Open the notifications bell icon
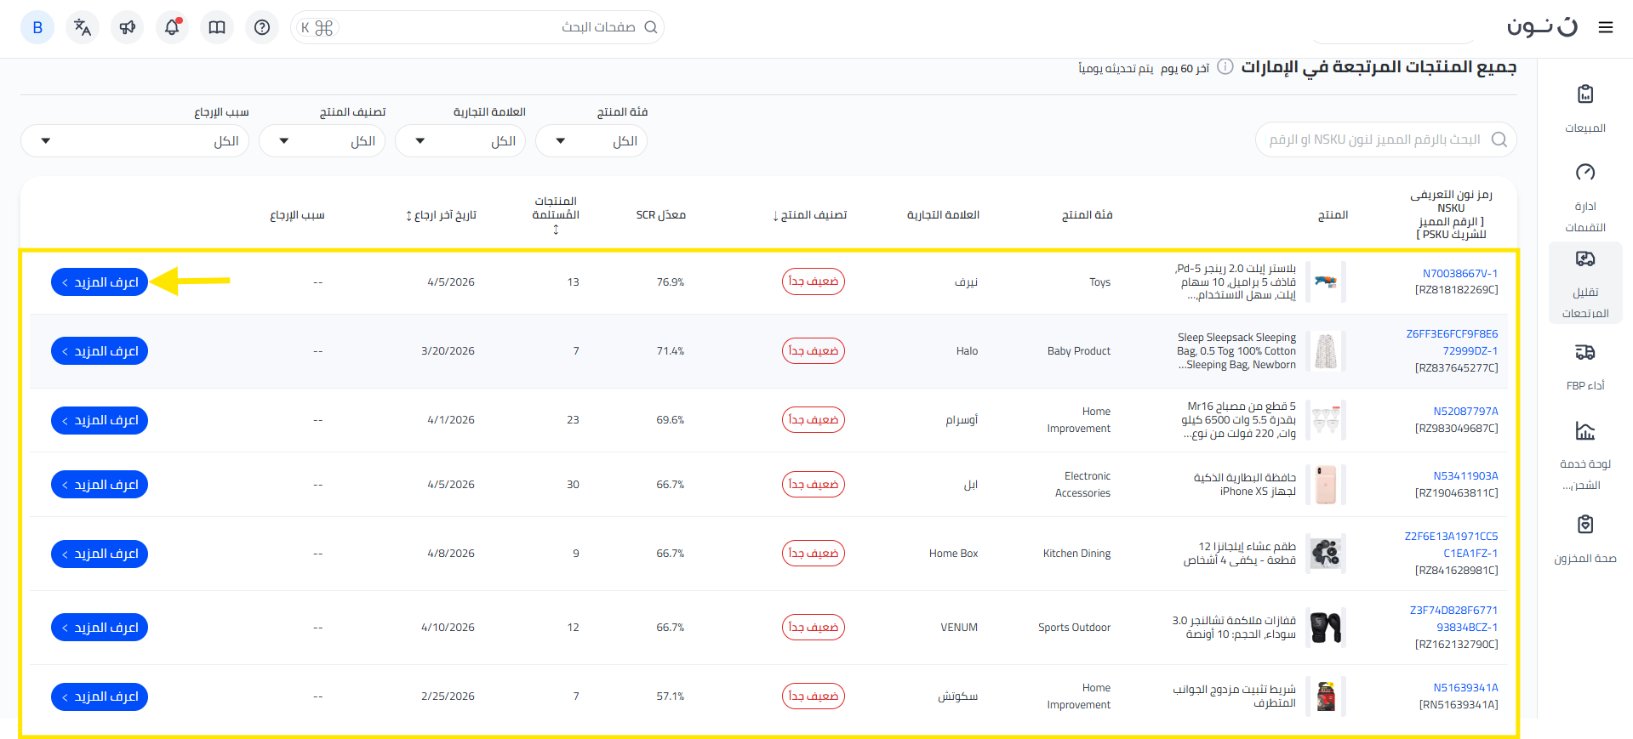Viewport: 1633px width, 739px height. point(172,27)
